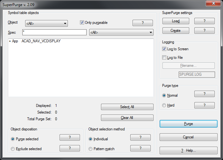Click the Create settings button
The height and width of the screenshot is (160, 223).
point(176,31)
